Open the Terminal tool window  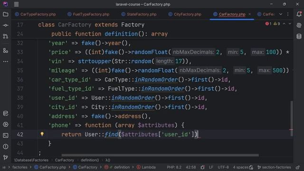click(5, 135)
